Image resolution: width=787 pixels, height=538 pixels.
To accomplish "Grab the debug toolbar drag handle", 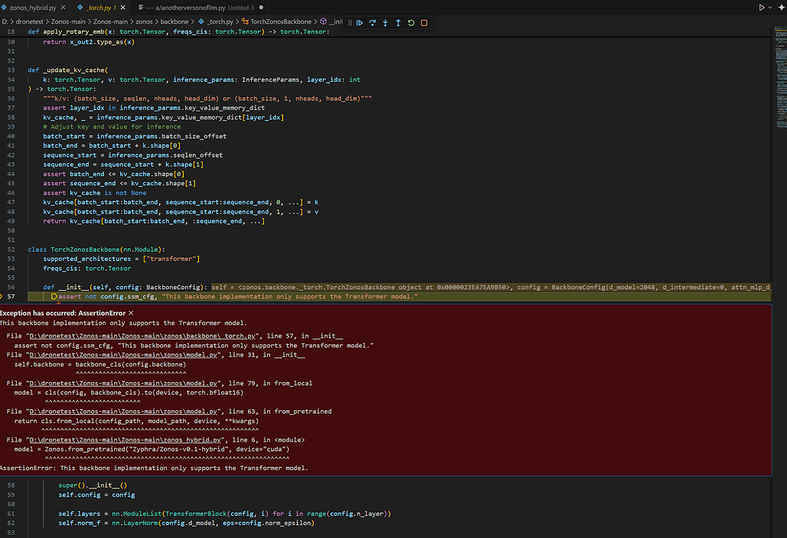I will coord(350,23).
